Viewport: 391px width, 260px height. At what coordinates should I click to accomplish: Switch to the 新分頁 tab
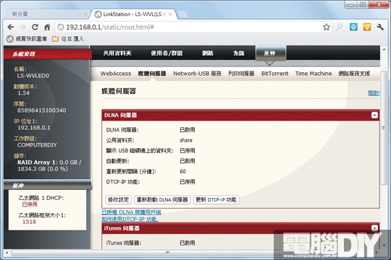(x=46, y=14)
